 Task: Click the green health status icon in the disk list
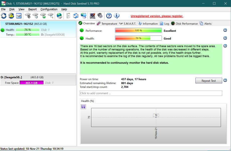(3, 30)
